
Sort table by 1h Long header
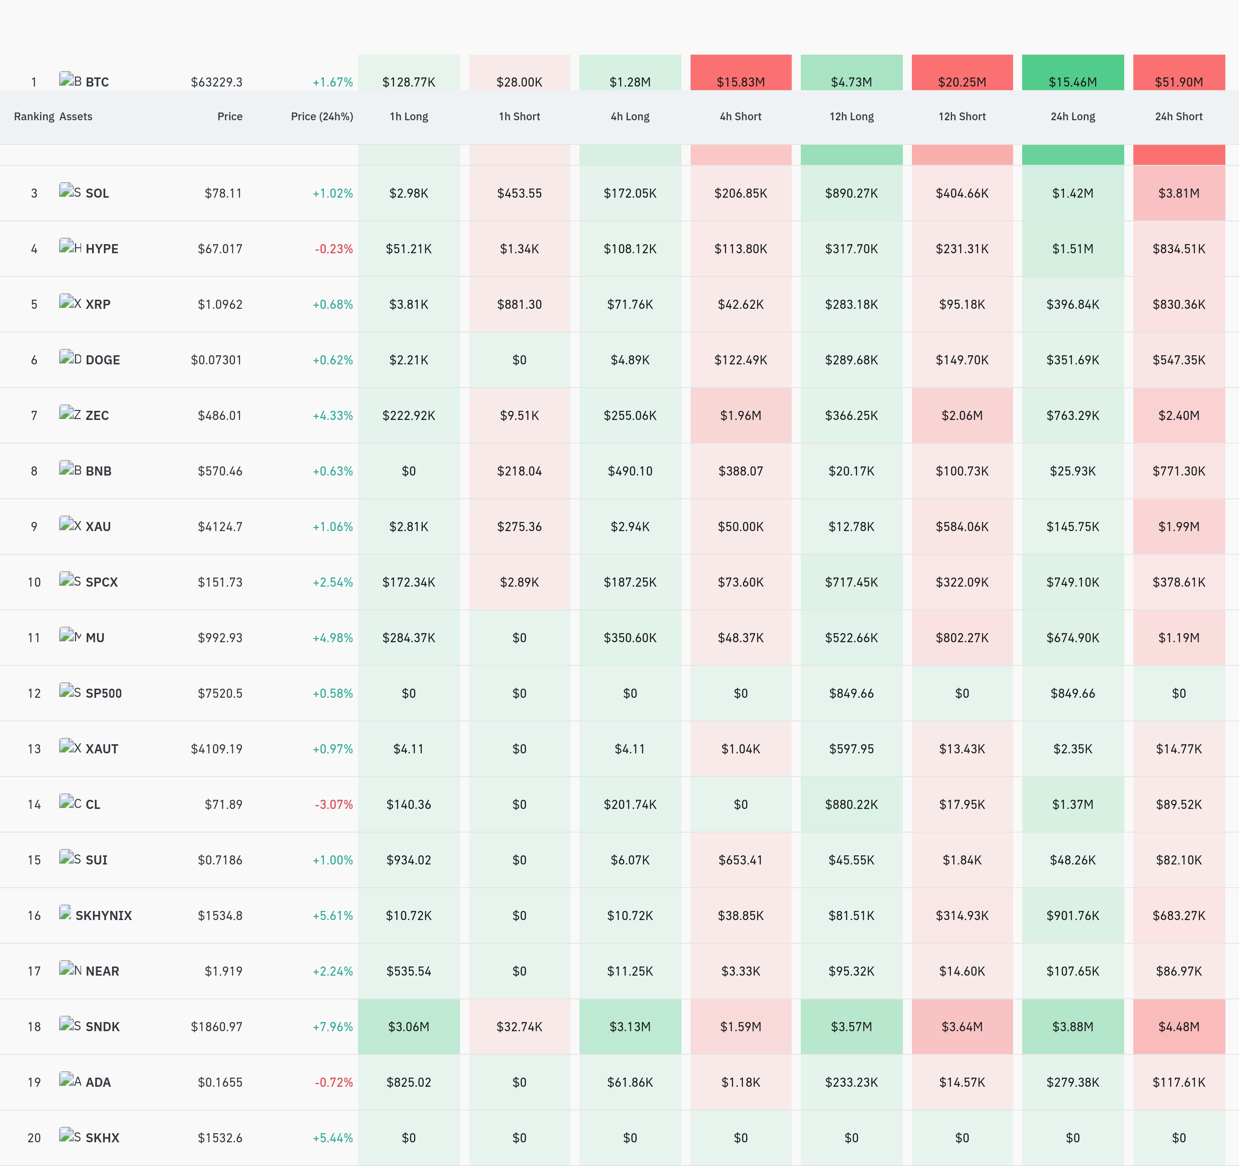pos(409,117)
